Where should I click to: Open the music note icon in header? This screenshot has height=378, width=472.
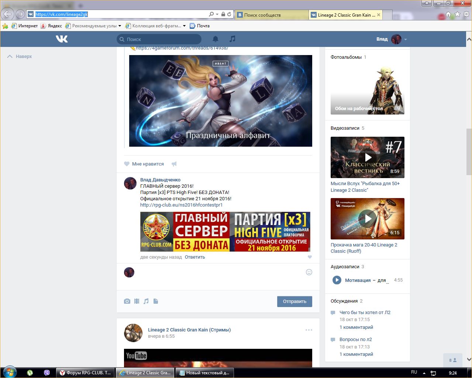coord(232,39)
